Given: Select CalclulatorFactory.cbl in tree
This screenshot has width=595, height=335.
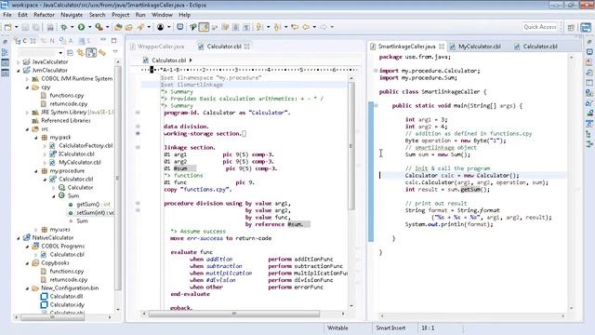Looking at the screenshot, I should [x=86, y=145].
